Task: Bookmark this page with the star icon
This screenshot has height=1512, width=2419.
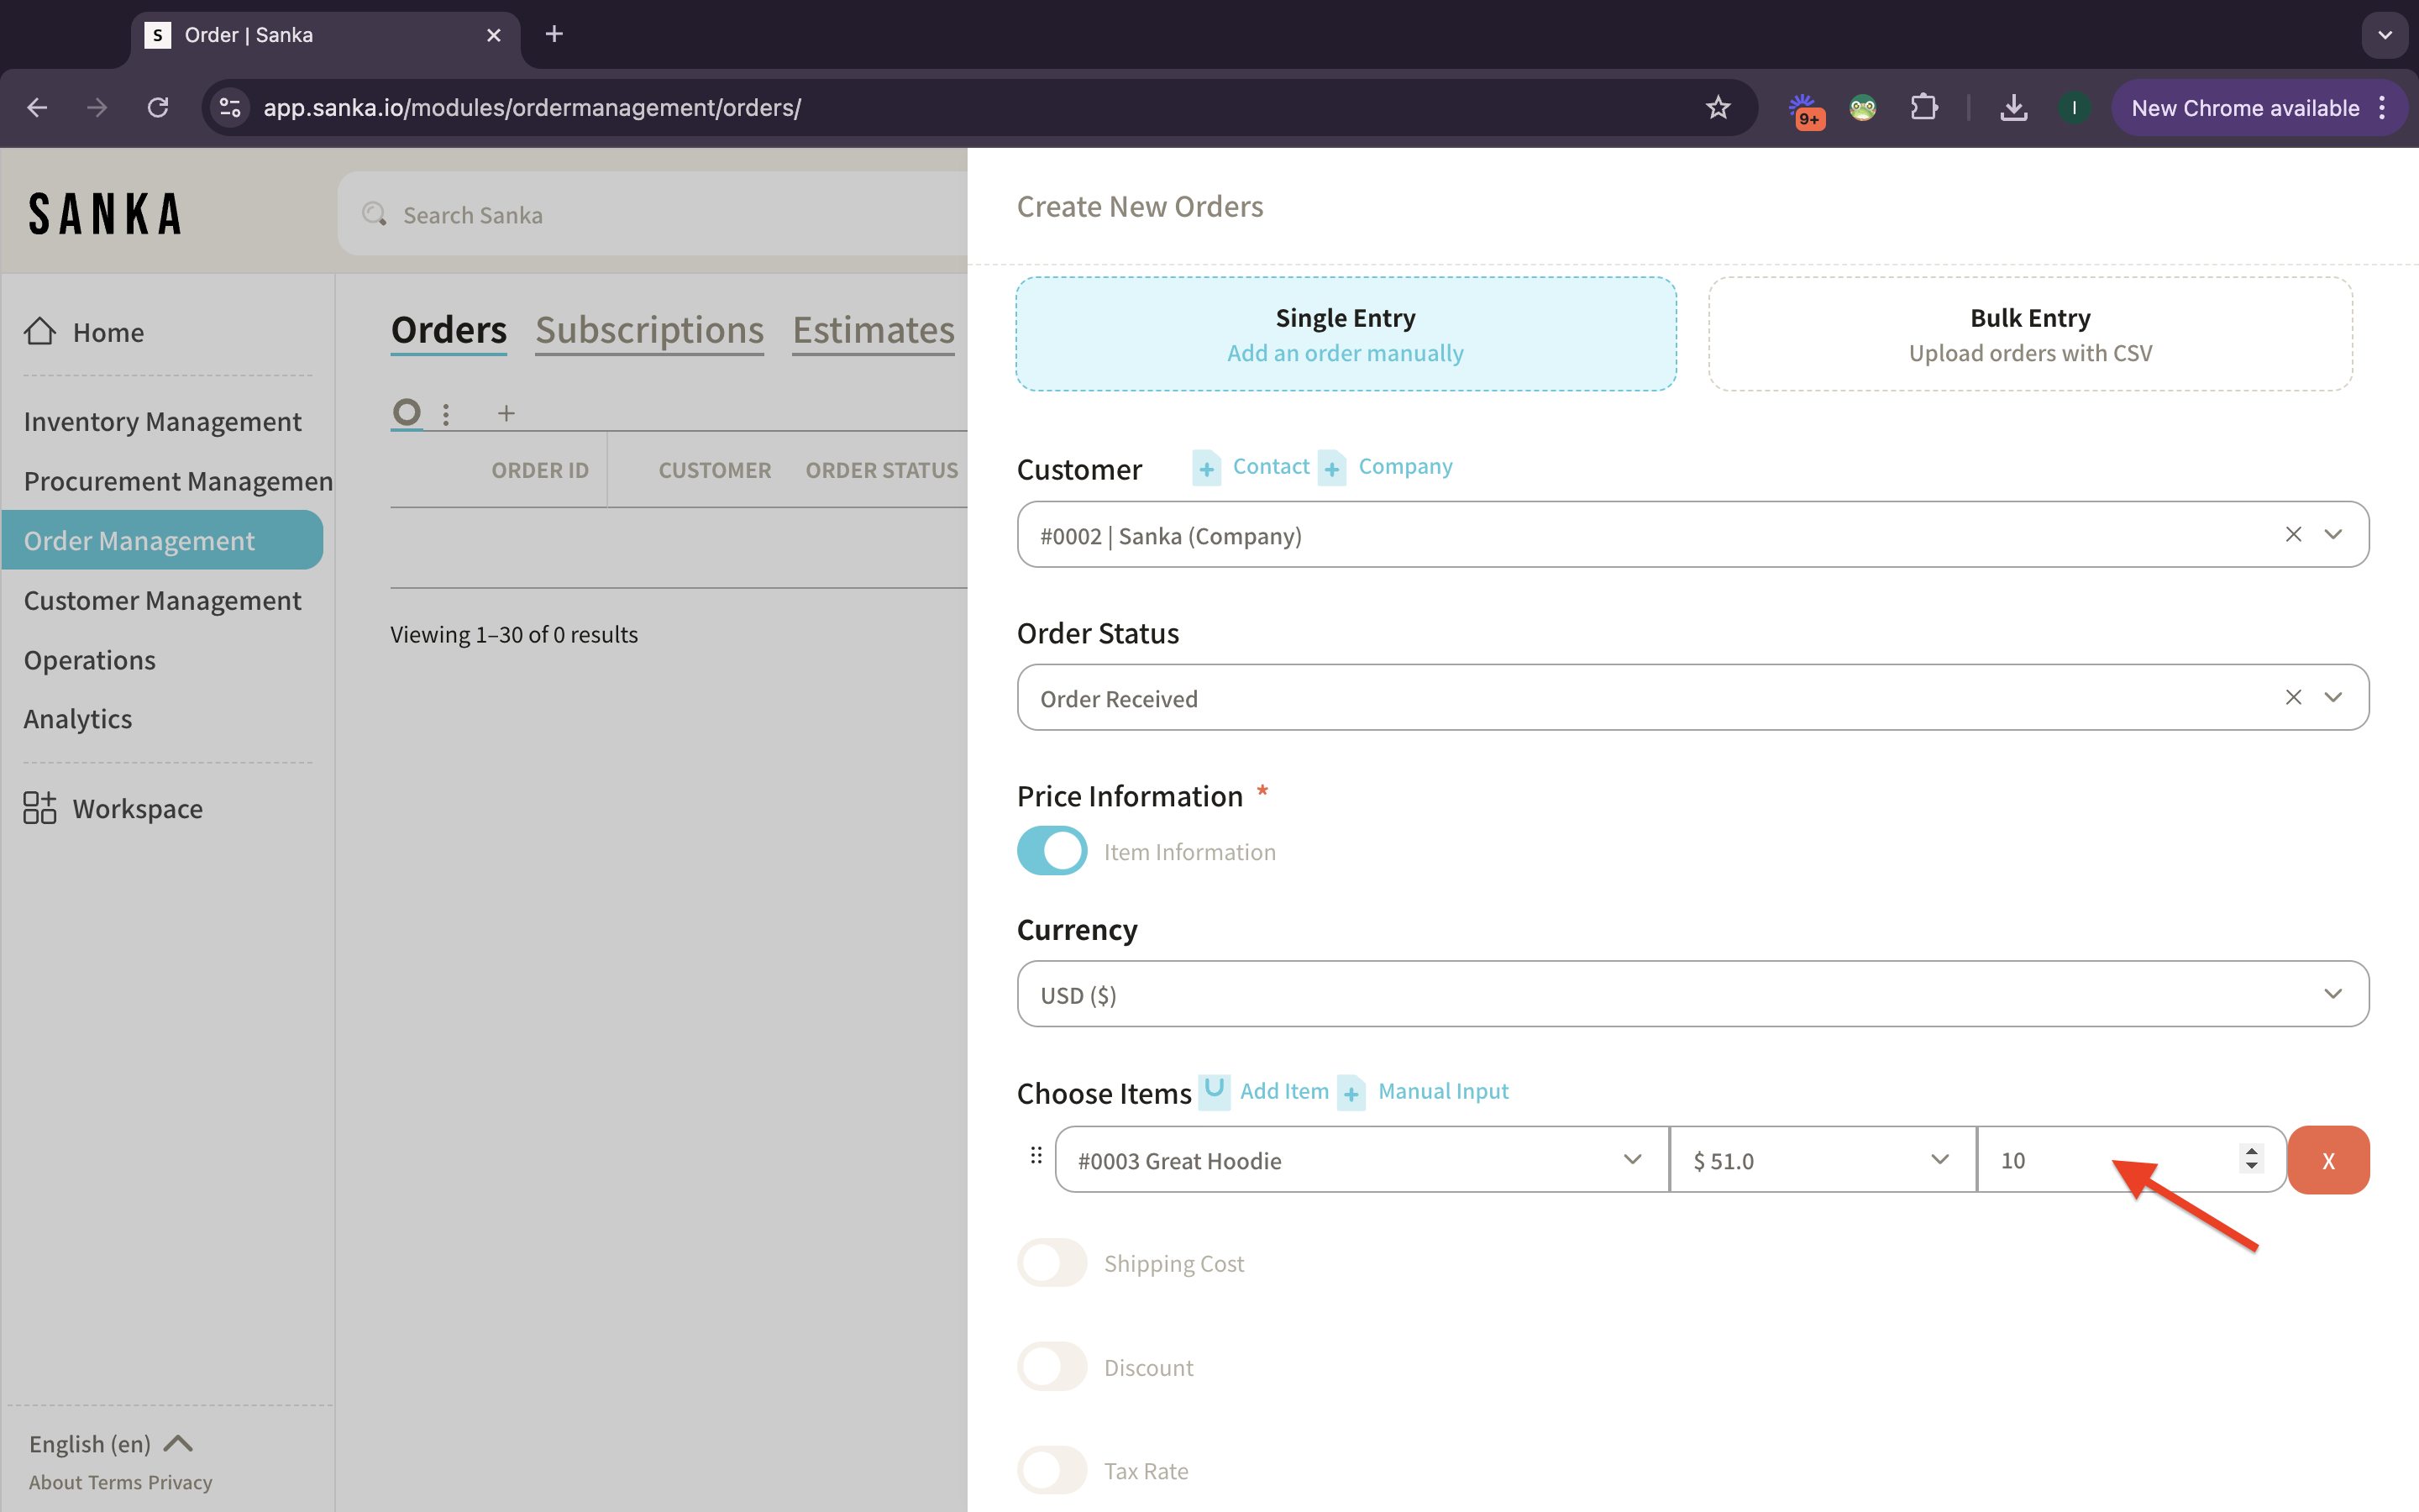Action: [1718, 108]
